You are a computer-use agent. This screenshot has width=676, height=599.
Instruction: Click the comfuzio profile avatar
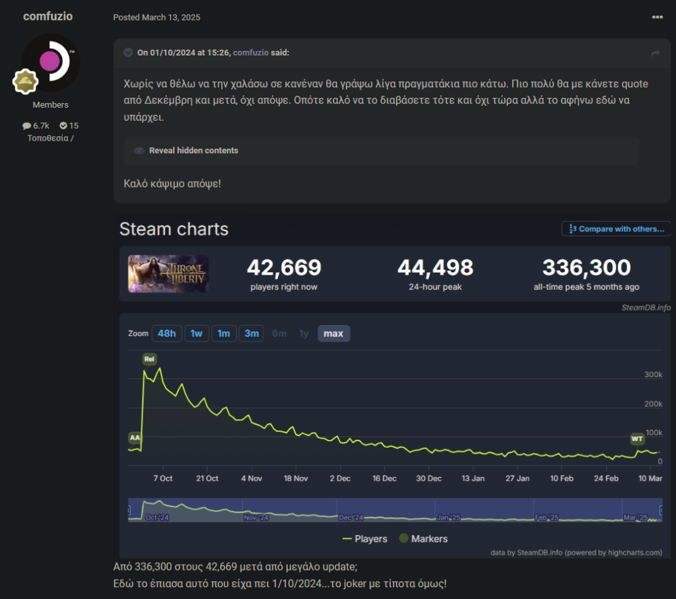coord(51,63)
